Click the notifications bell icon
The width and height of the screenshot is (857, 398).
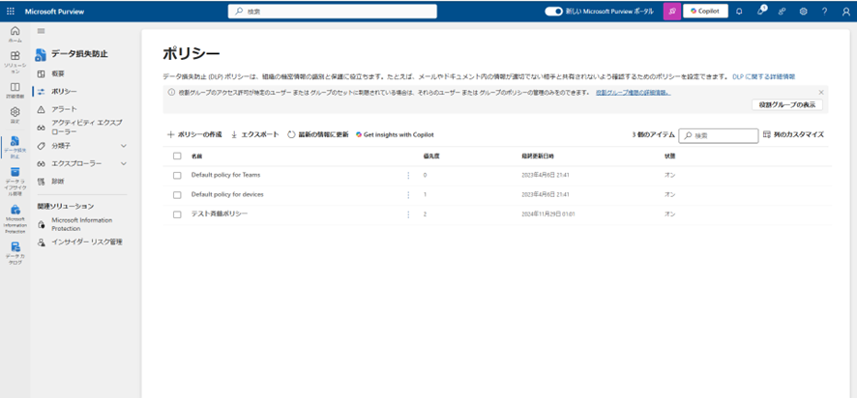pyautogui.click(x=739, y=12)
